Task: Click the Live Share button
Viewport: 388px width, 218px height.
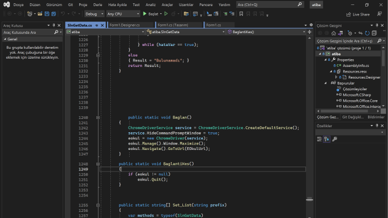Action: (x=358, y=14)
